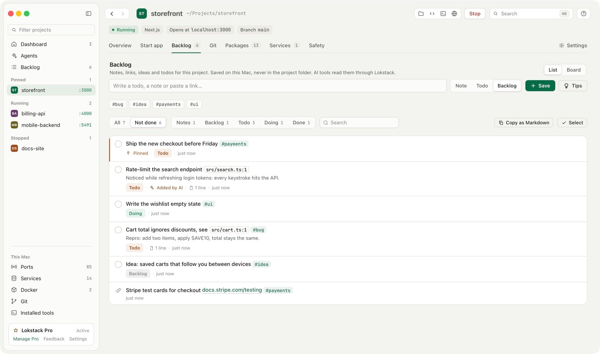This screenshot has width=600, height=354.
Task: Open Ports in This Mac section
Action: [51, 267]
